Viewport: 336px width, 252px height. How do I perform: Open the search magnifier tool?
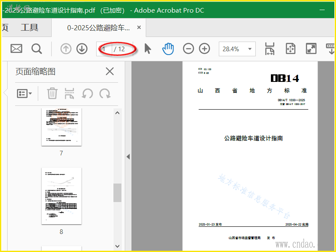coord(37,49)
